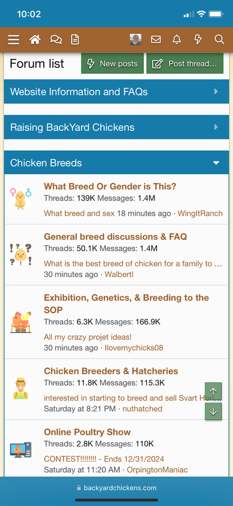Click the scroll-down arrow button
The image size is (233, 506).
click(x=213, y=411)
